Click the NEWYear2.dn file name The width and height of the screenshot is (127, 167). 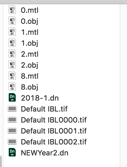tap(45, 153)
